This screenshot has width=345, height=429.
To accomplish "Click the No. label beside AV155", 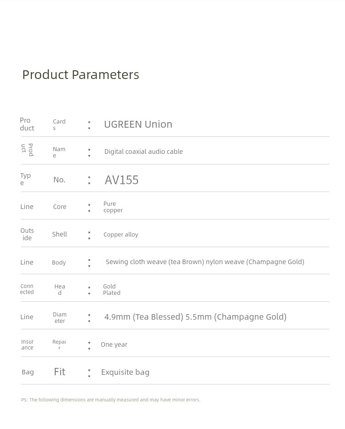I will (x=59, y=180).
